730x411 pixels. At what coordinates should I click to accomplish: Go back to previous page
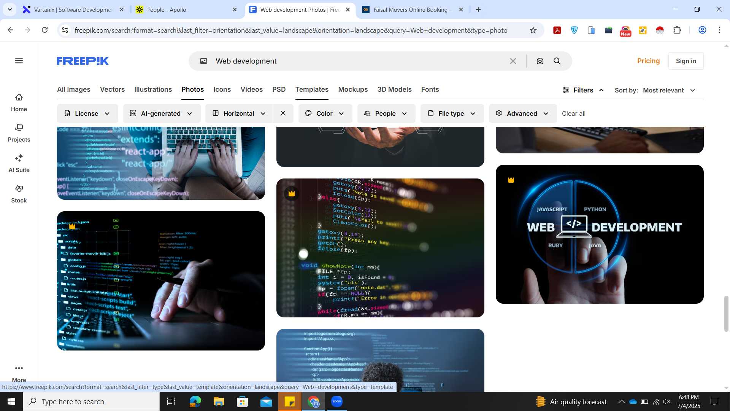point(11,30)
